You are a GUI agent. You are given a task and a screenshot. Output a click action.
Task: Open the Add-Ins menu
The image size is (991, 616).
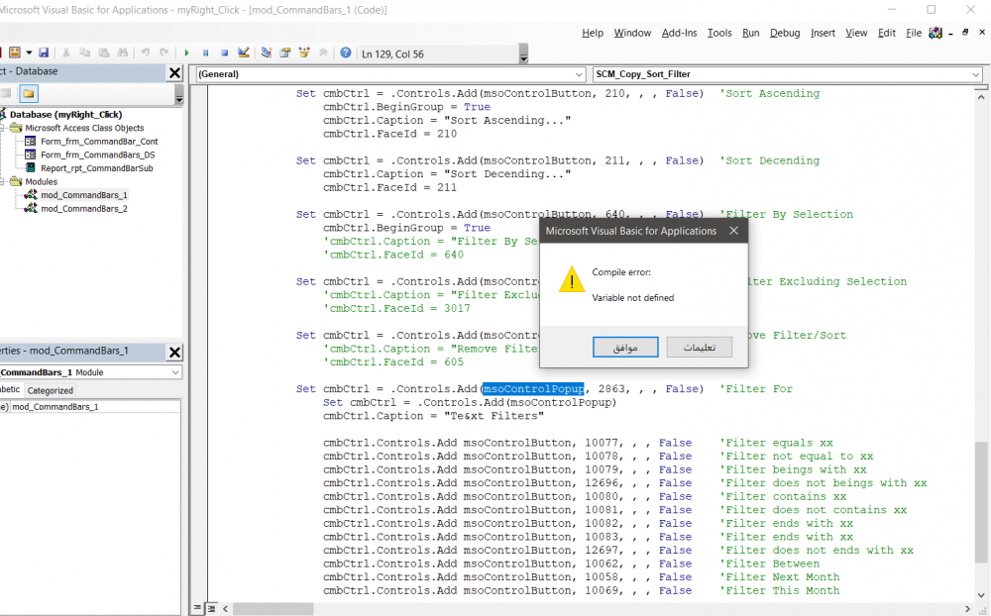point(680,33)
